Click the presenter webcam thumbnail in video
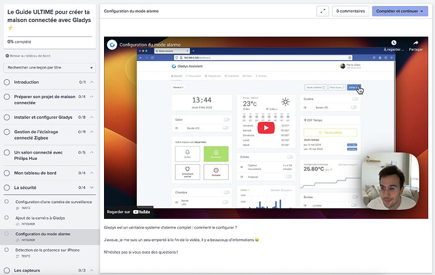 (390, 181)
